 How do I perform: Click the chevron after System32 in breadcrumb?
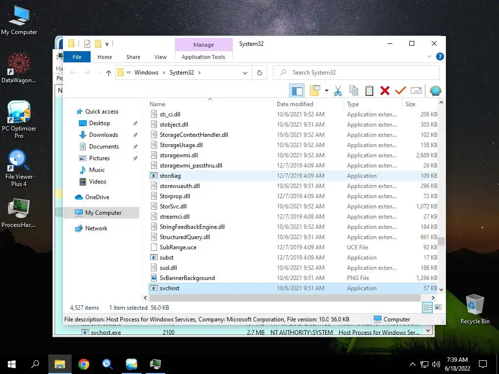pos(199,73)
